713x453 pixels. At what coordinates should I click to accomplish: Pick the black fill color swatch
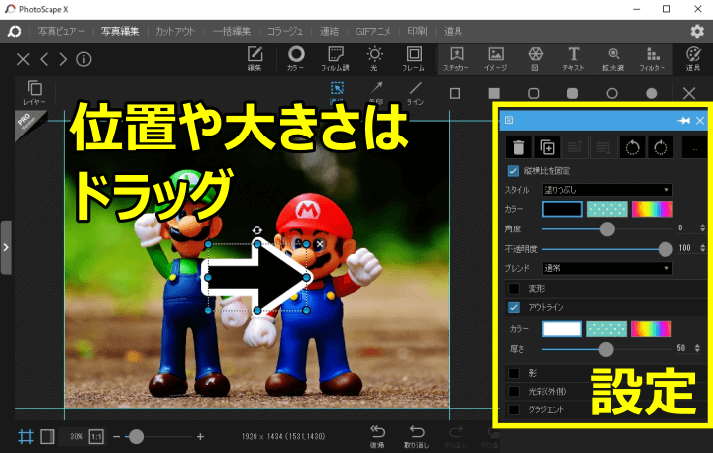click(x=562, y=209)
